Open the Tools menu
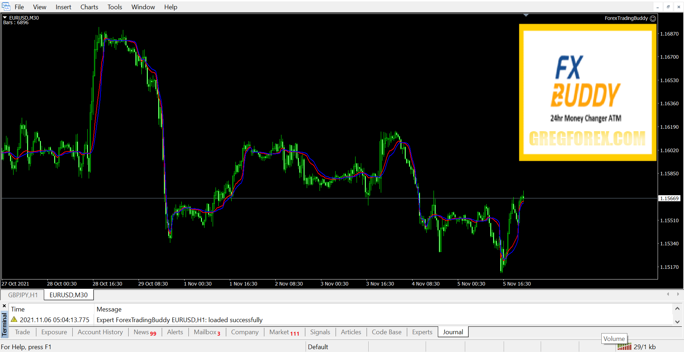 tap(115, 7)
